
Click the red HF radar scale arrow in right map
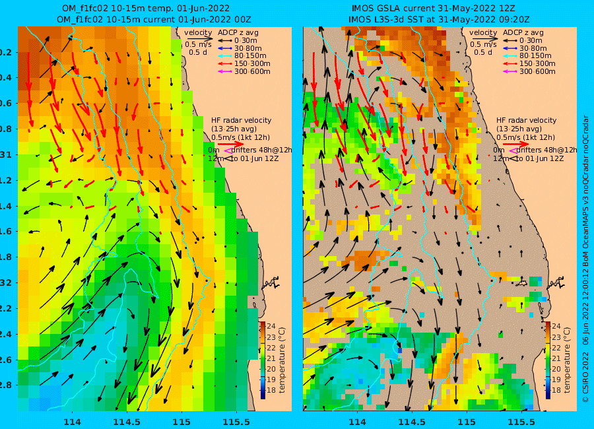click(516, 144)
